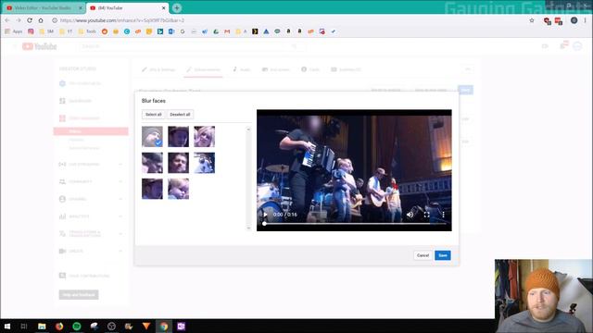Image resolution: width=593 pixels, height=333 pixels.
Task: Open Gmail bookmark icon
Action: tap(227, 31)
